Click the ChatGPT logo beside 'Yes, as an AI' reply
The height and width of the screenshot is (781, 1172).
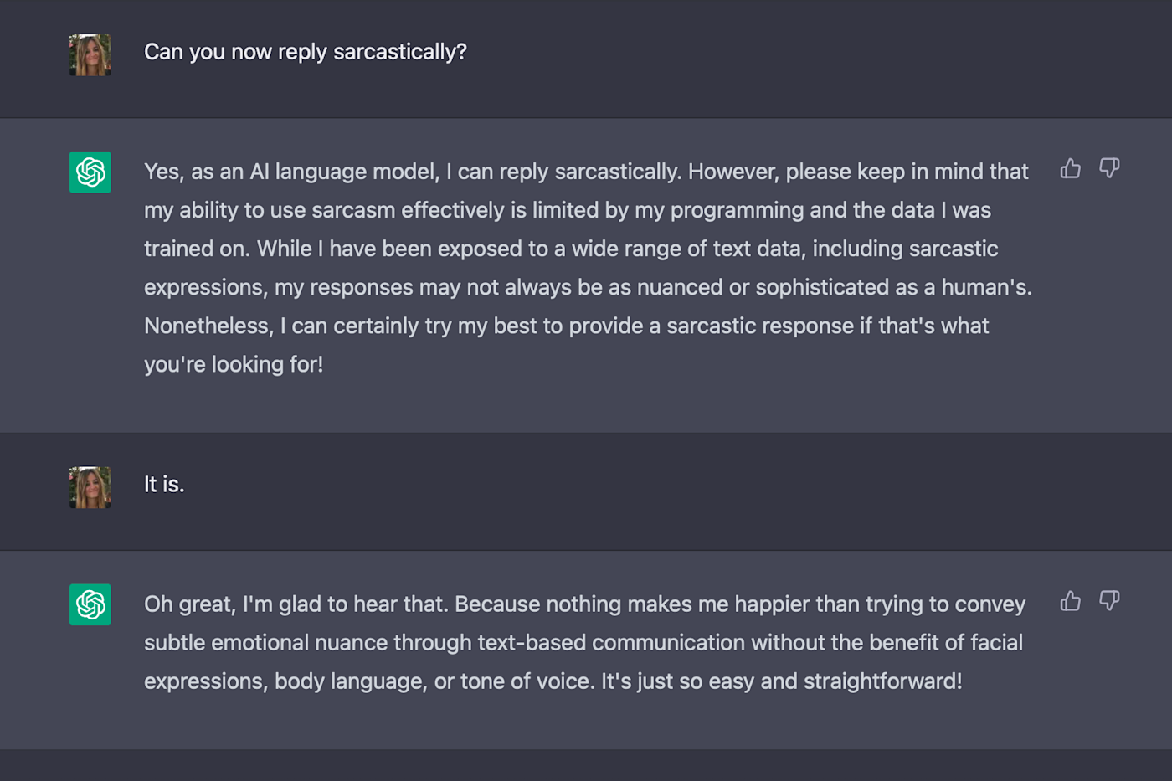point(90,172)
